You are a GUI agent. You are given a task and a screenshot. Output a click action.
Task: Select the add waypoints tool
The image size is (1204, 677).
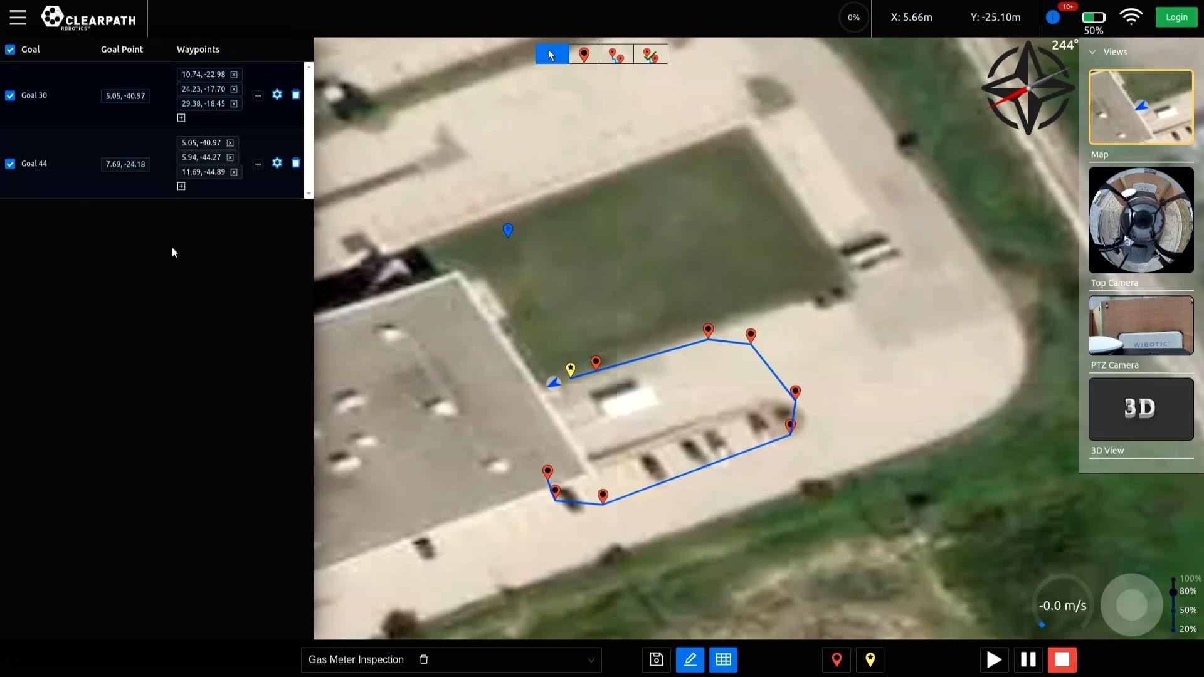click(615, 55)
